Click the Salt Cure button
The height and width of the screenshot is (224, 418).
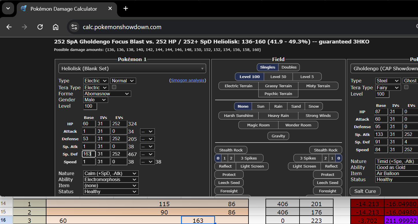click(x=365, y=191)
